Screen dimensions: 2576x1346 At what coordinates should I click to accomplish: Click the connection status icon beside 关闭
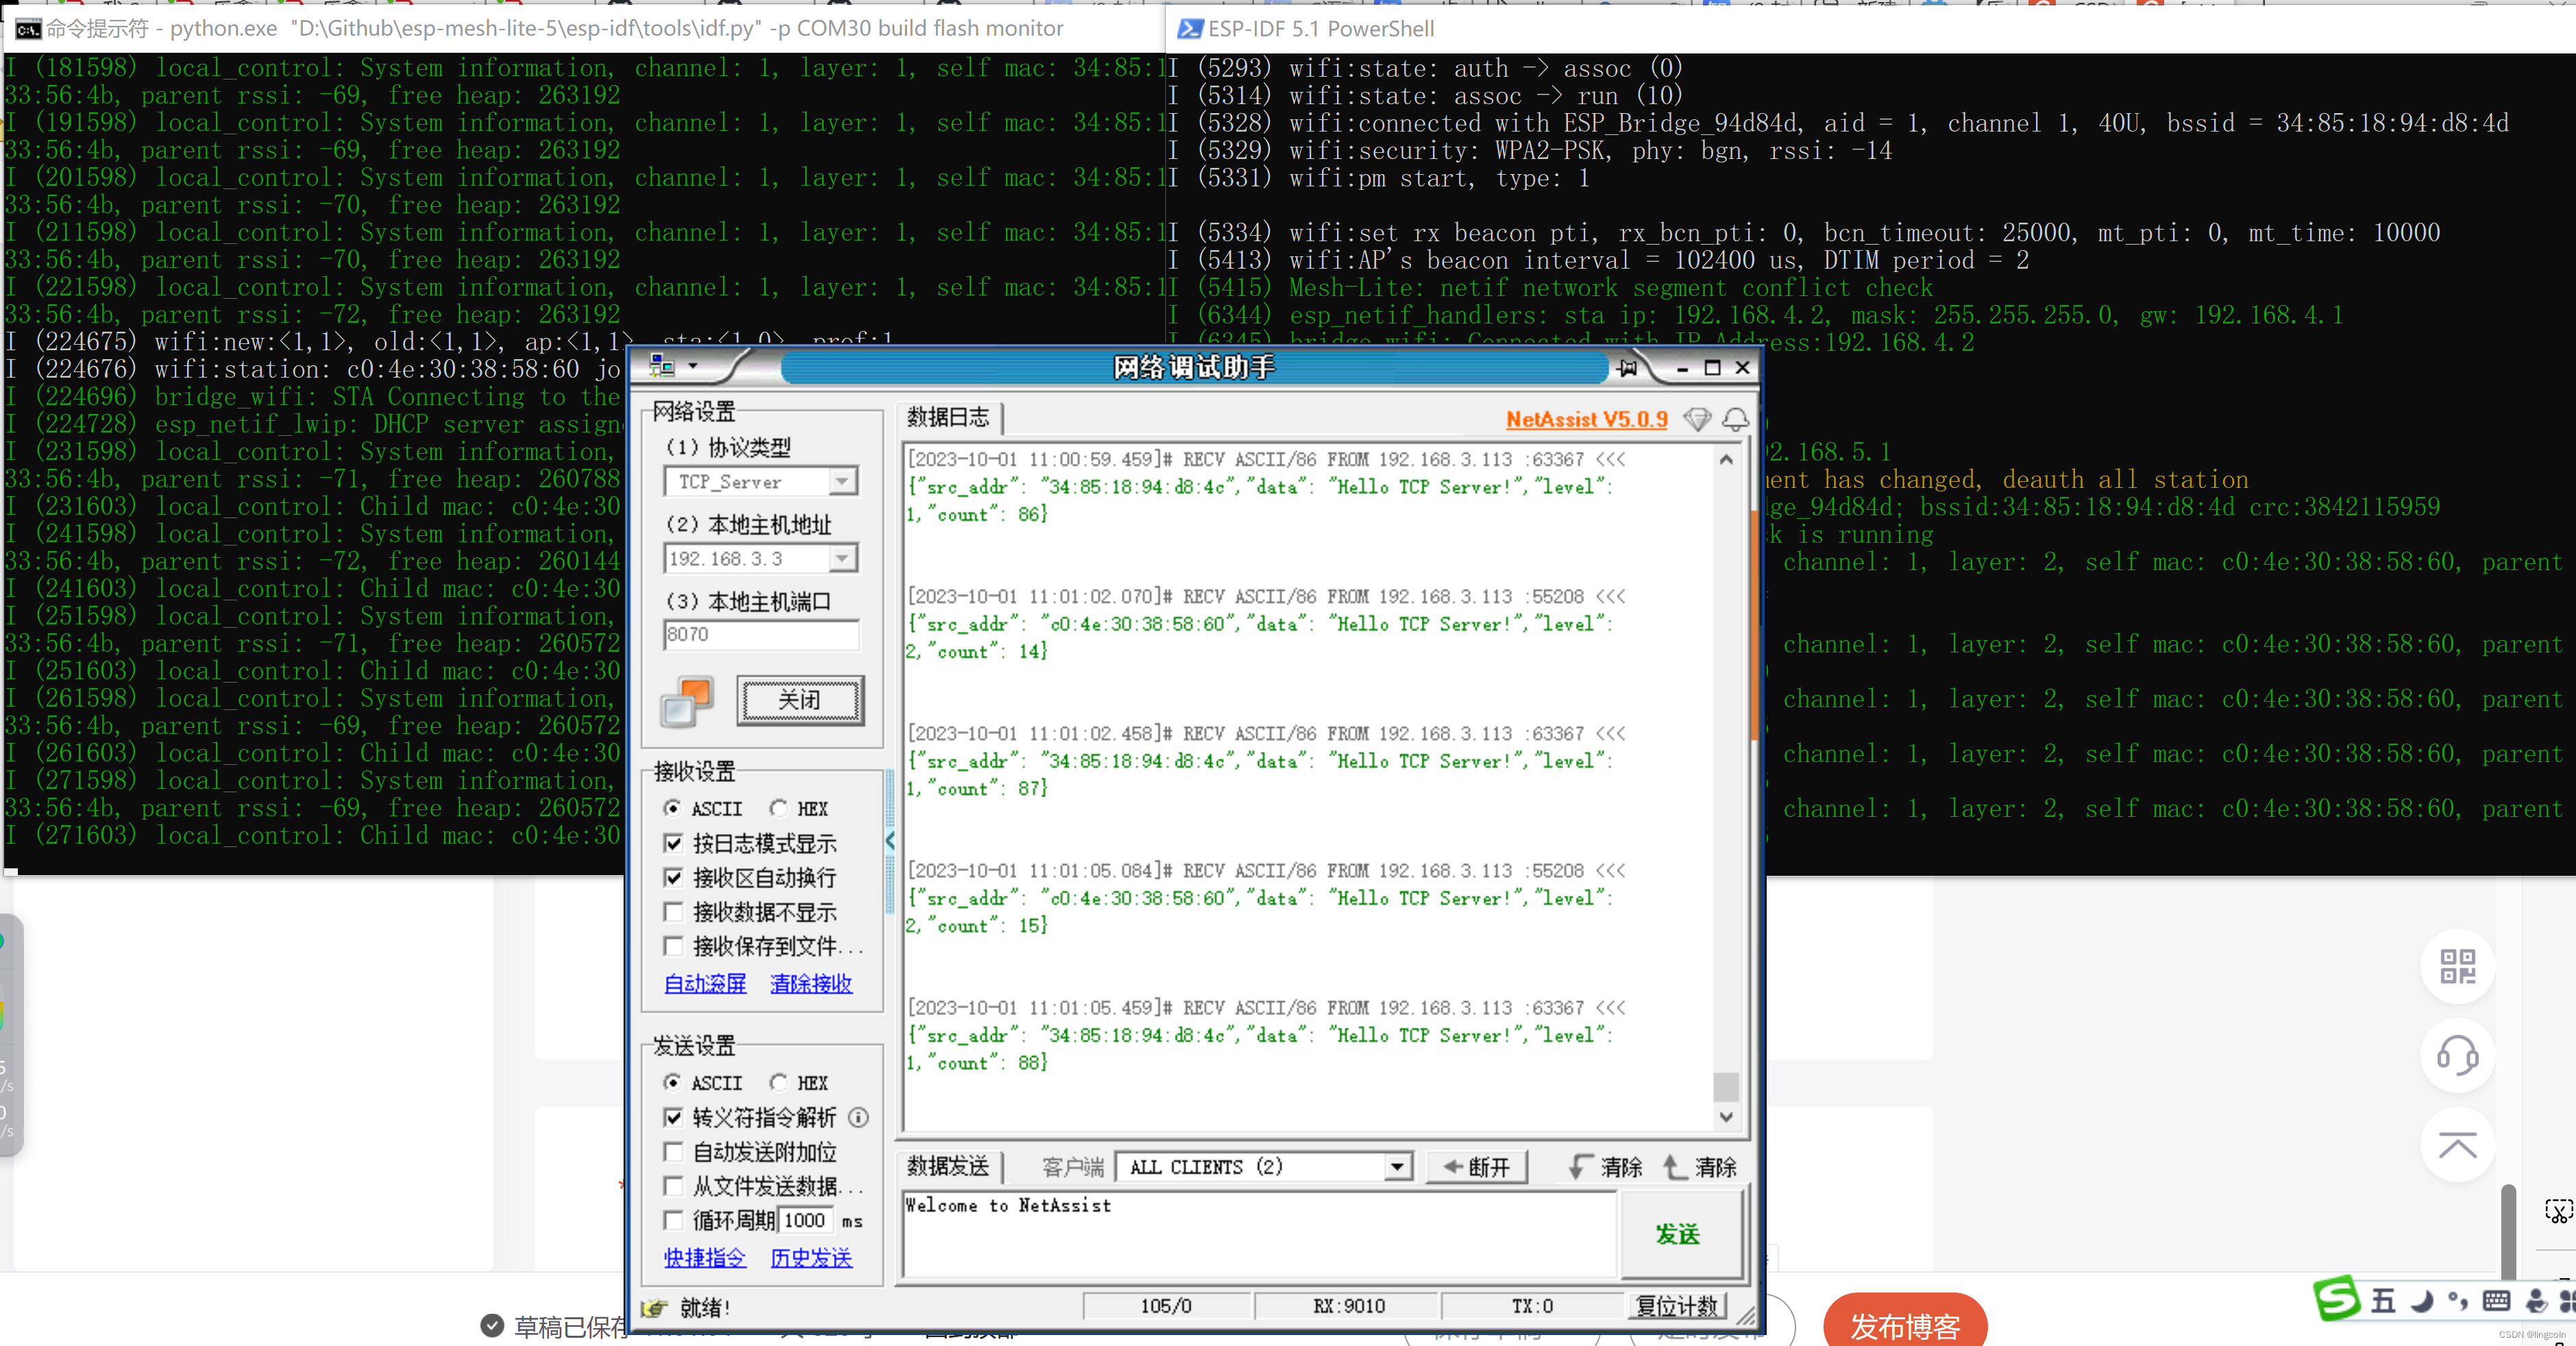pos(687,701)
